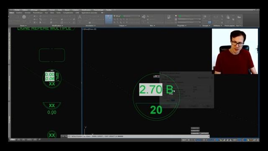Click the customization icon at status bar end

click(x=258, y=140)
